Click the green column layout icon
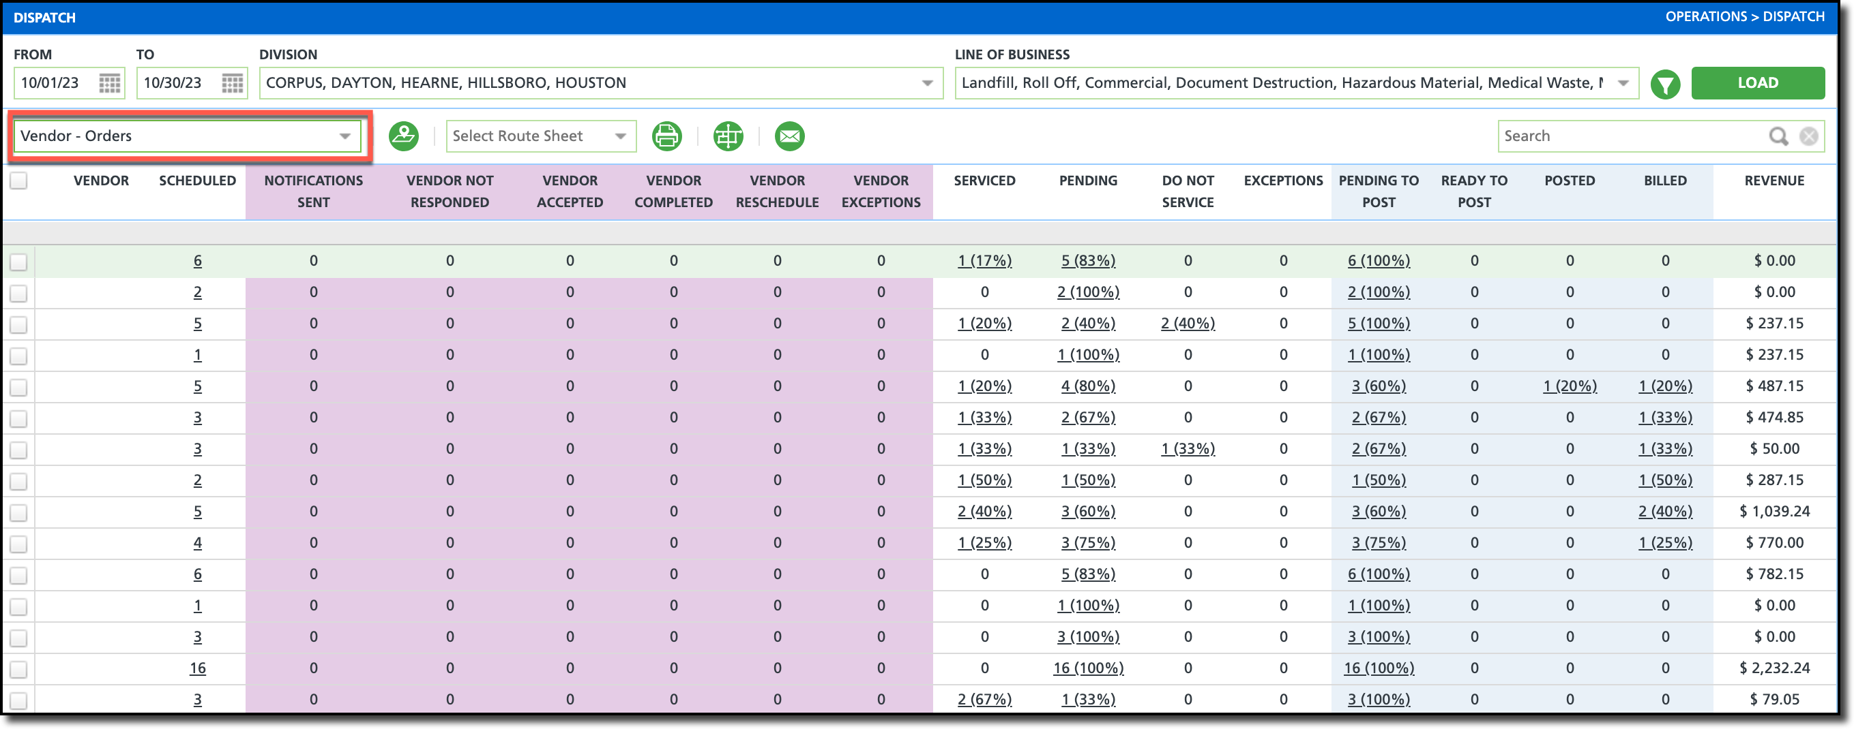Image resolution: width=1854 pixels, height=729 pixels. click(x=728, y=136)
